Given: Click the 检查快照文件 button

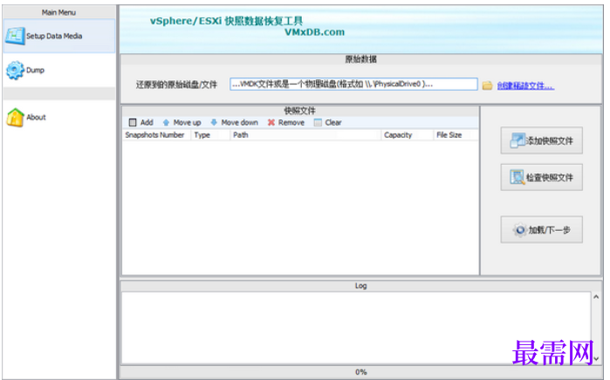Looking at the screenshot, I should coord(542,177).
